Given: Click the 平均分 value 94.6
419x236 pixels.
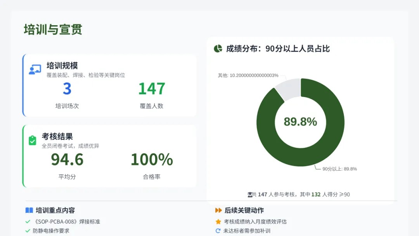Looking at the screenshot, I should 67,160.
